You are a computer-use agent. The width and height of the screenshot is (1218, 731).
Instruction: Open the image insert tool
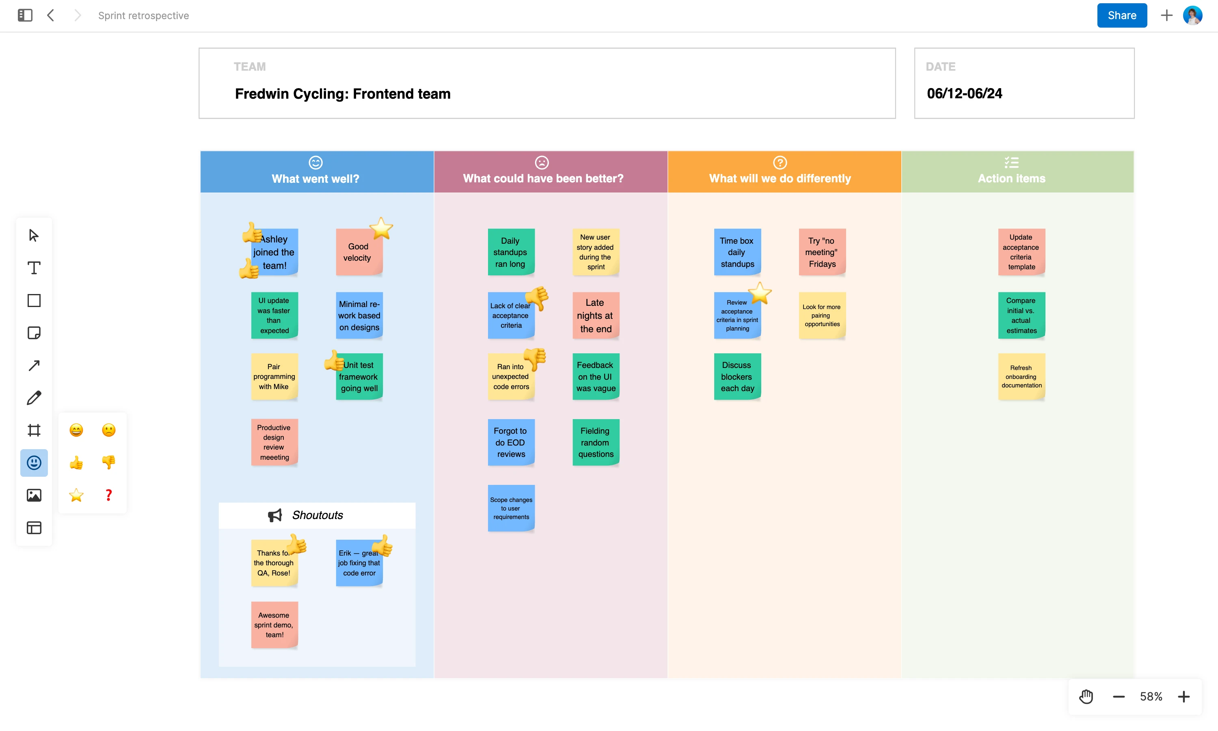coord(33,495)
